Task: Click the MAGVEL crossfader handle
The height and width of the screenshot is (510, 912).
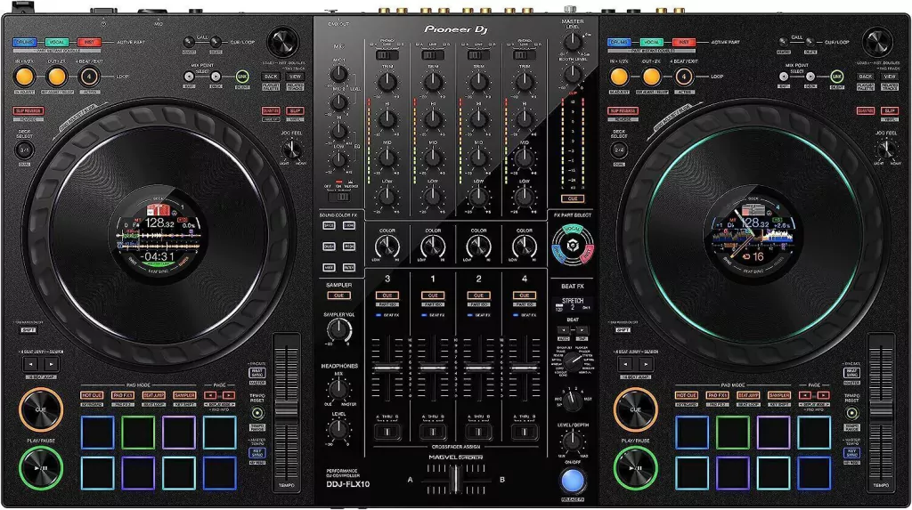Action: click(455, 479)
